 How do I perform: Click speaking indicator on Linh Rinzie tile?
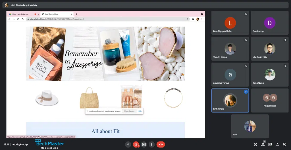coord(246,92)
